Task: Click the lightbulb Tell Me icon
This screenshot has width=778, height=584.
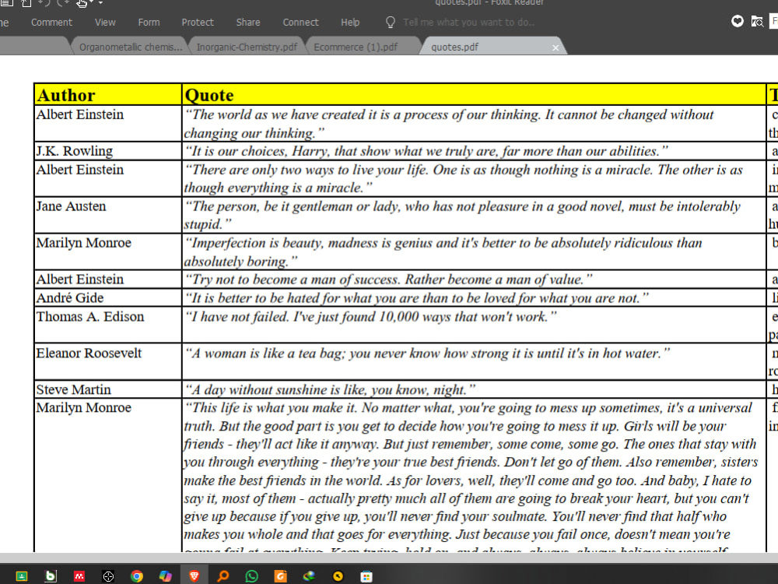Action: (391, 23)
